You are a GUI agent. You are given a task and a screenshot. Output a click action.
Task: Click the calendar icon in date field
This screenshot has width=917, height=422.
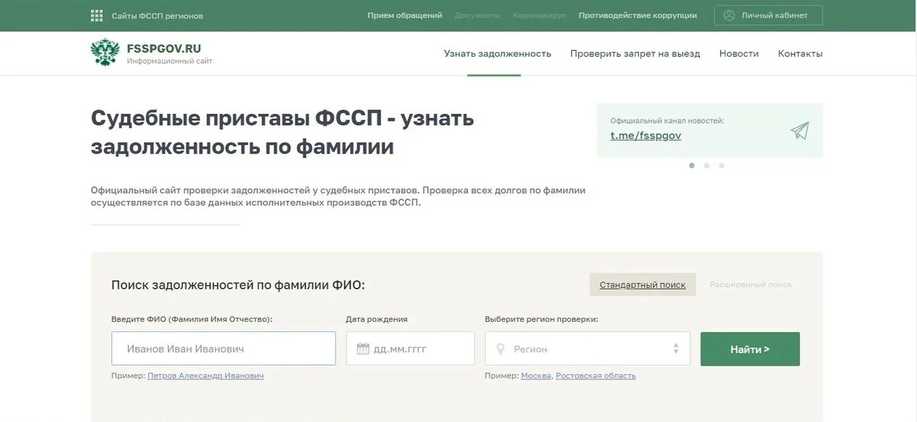coord(363,349)
